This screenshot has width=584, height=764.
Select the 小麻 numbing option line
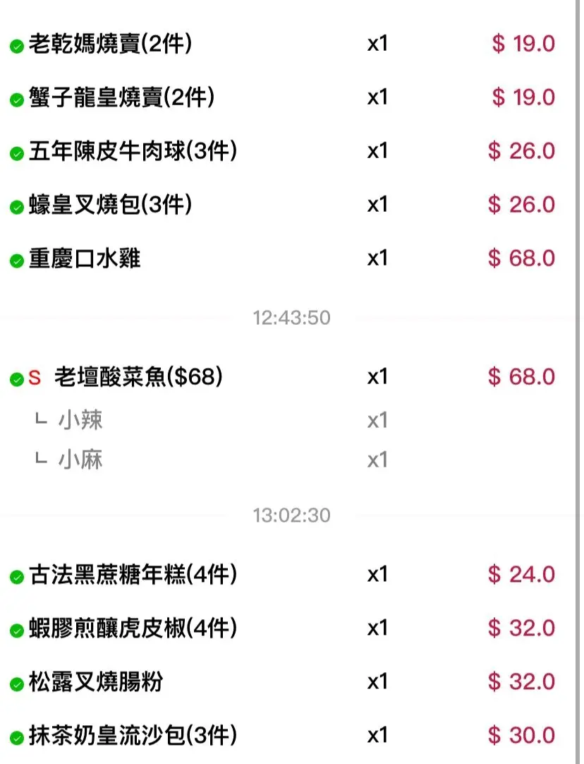(x=80, y=460)
